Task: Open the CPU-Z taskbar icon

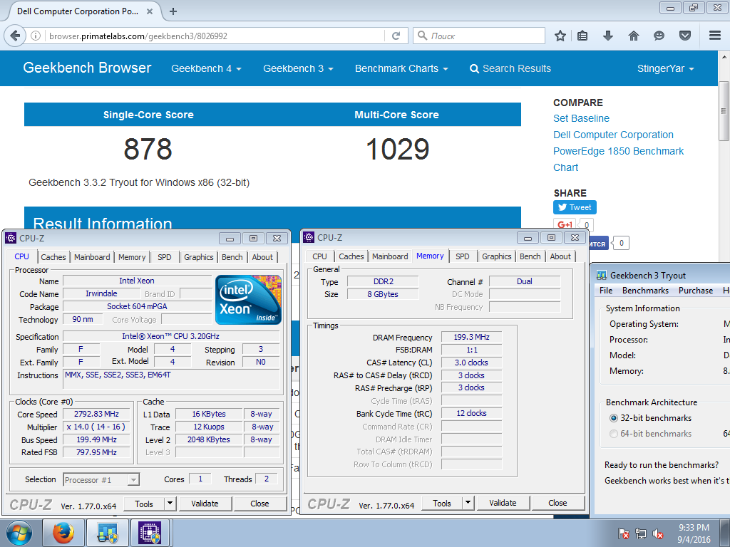Action: pyautogui.click(x=150, y=533)
